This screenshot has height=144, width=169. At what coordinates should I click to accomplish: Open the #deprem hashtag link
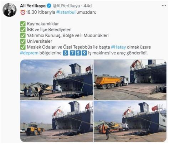[x=29, y=53]
